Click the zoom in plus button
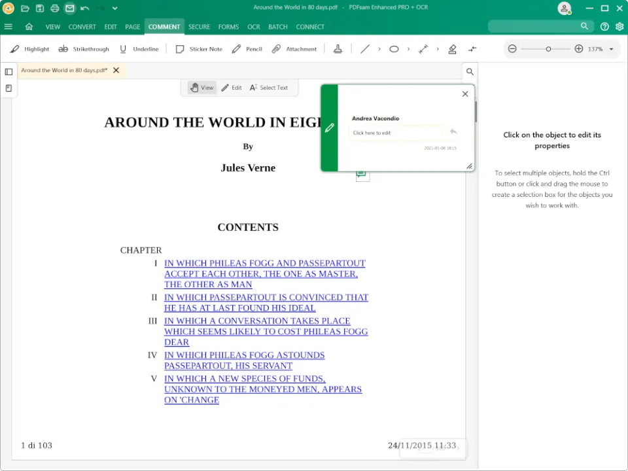Viewport: 628px width, 471px height. [579, 49]
